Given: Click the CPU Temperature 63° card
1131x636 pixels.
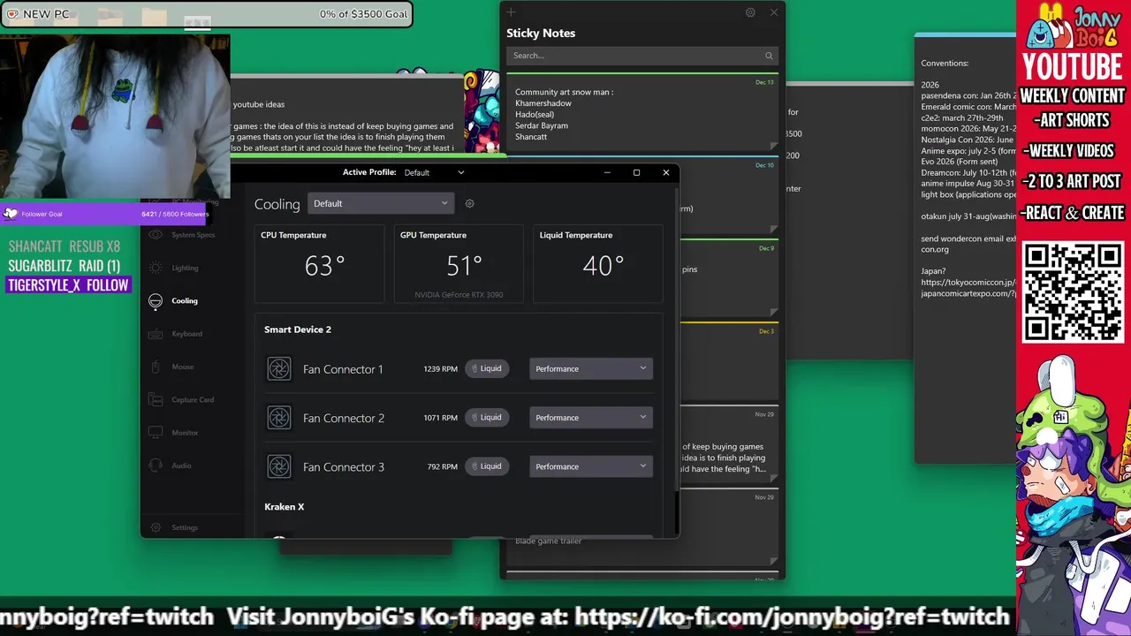Looking at the screenshot, I should [x=319, y=263].
